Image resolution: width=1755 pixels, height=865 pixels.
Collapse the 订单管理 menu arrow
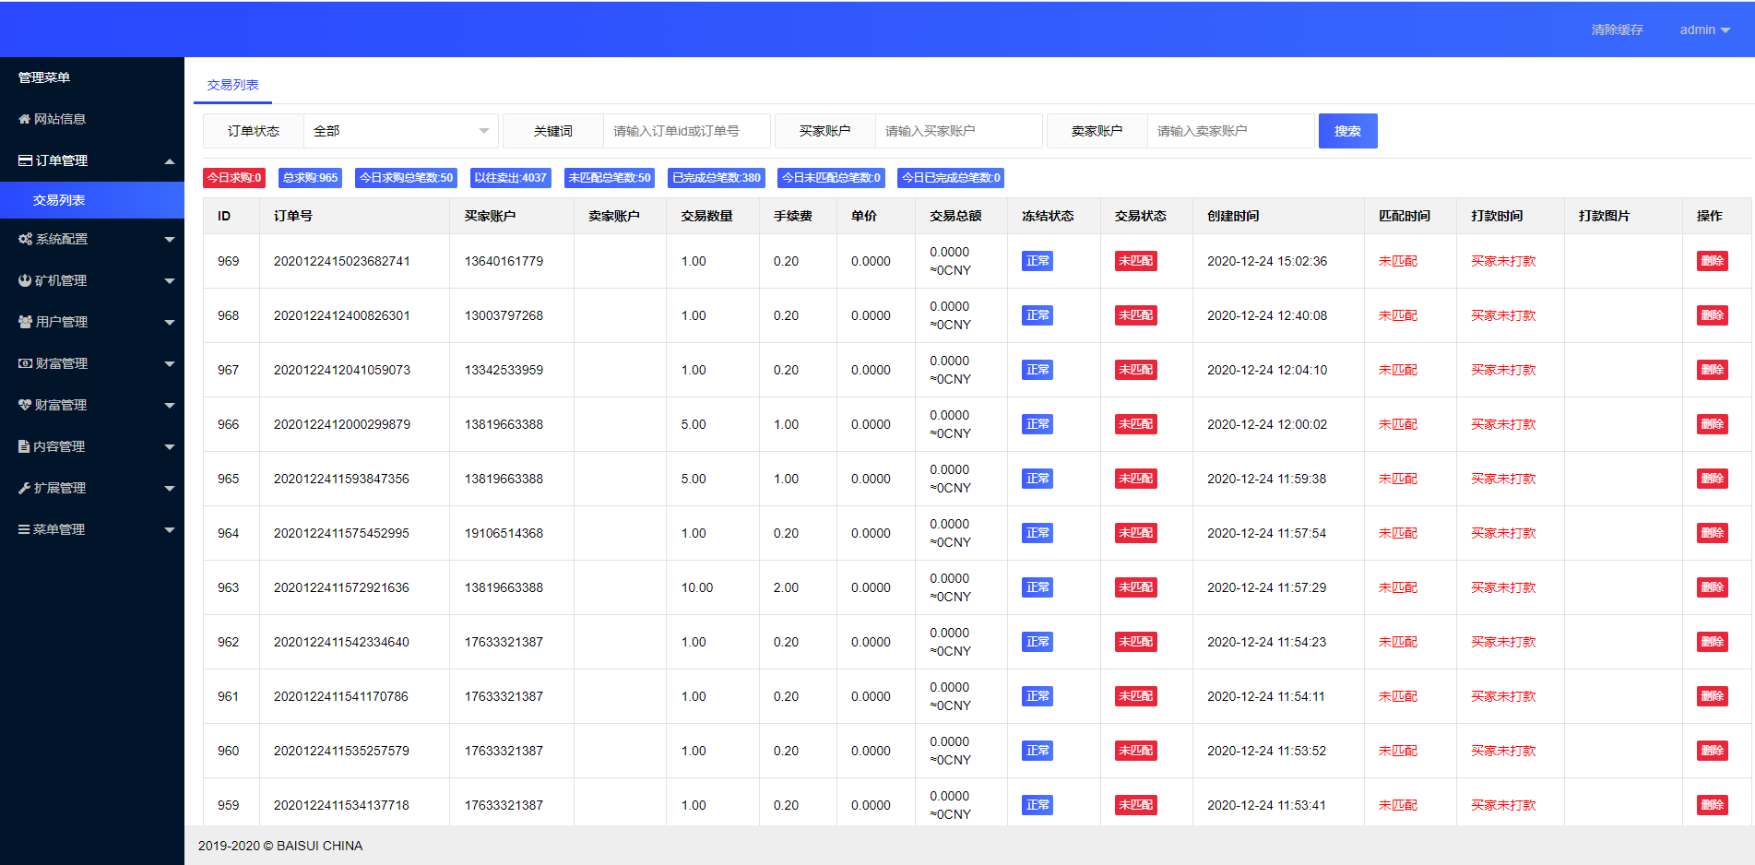[x=170, y=161]
